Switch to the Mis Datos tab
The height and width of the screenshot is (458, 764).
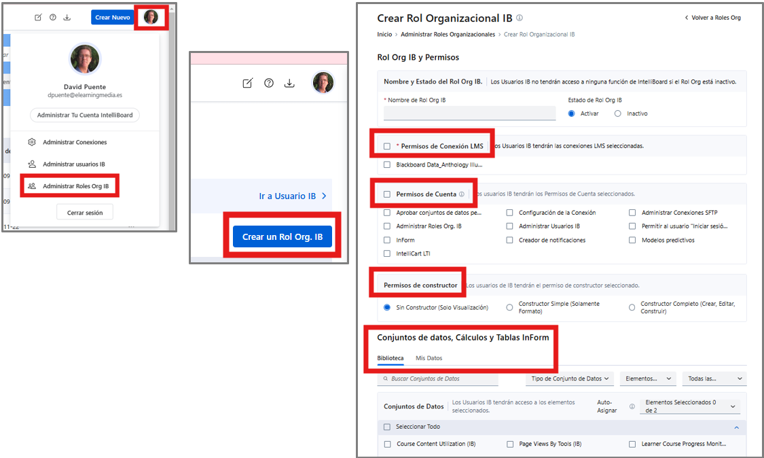point(429,358)
